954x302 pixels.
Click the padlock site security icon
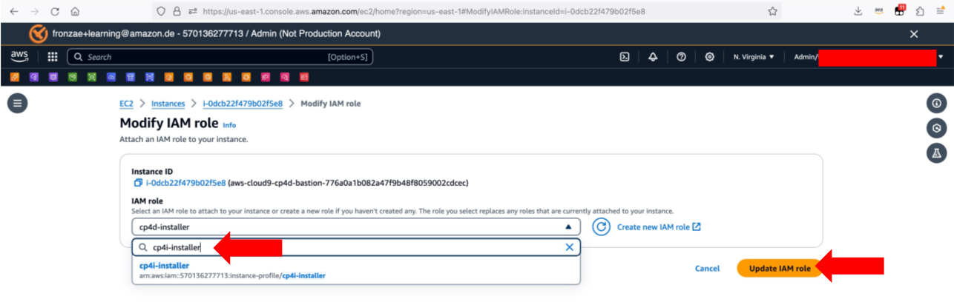pyautogui.click(x=177, y=11)
